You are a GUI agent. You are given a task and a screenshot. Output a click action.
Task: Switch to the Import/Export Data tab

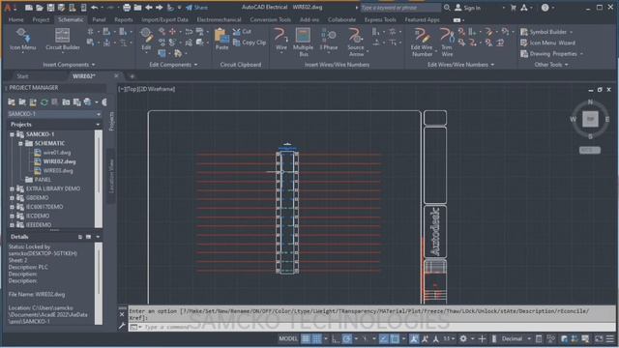point(164,19)
